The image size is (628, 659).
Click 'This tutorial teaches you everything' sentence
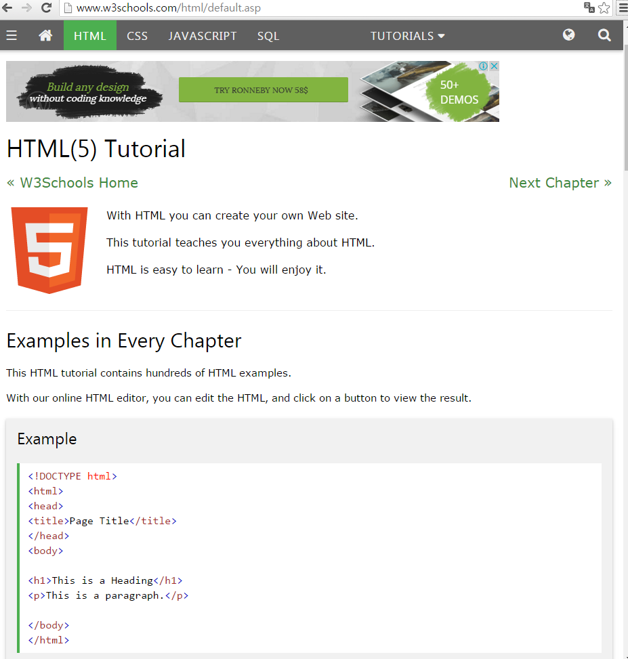click(240, 243)
